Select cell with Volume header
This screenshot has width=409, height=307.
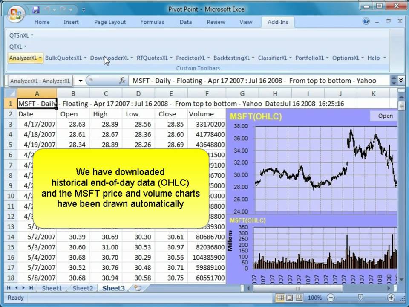pyautogui.click(x=207, y=114)
